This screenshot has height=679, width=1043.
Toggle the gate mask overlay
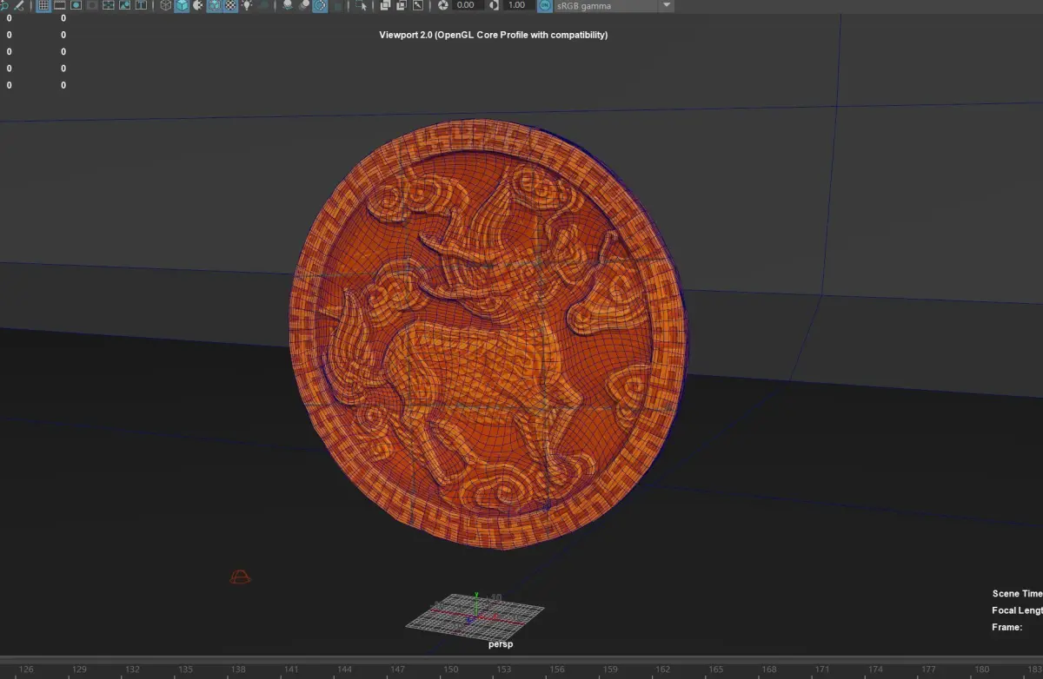pyautogui.click(x=92, y=5)
